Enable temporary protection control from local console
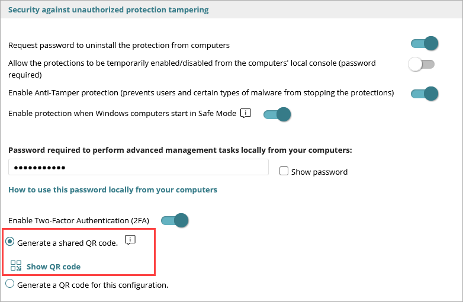The height and width of the screenshot is (302, 463). click(422, 65)
